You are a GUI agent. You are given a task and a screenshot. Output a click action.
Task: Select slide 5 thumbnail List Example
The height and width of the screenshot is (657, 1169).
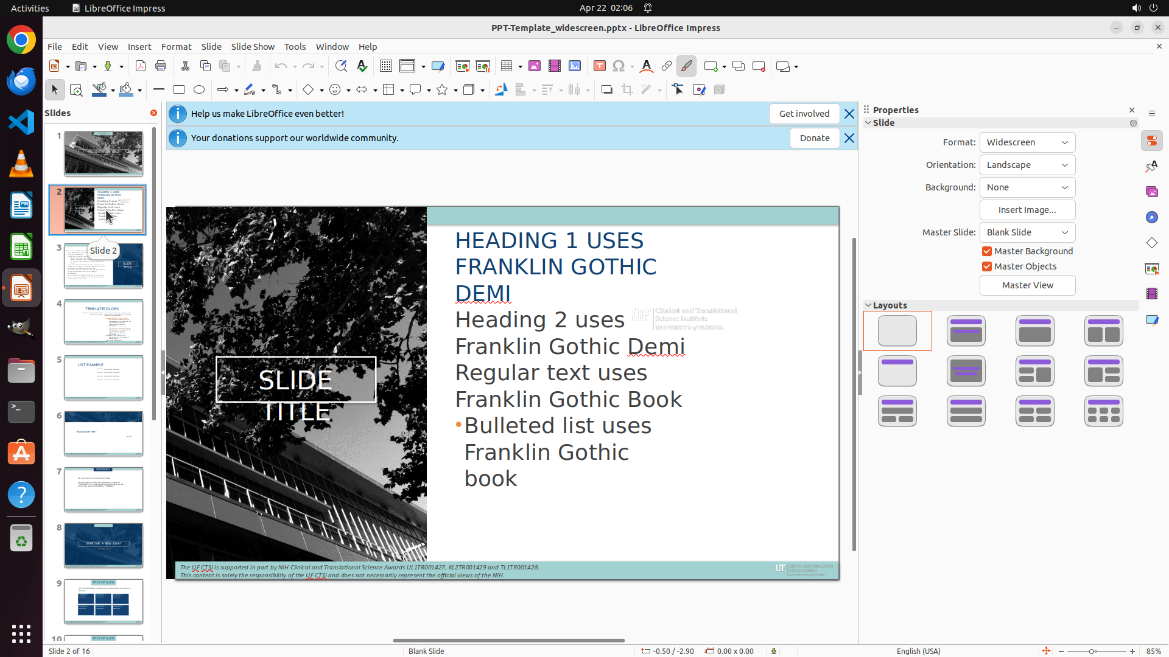[x=104, y=378]
